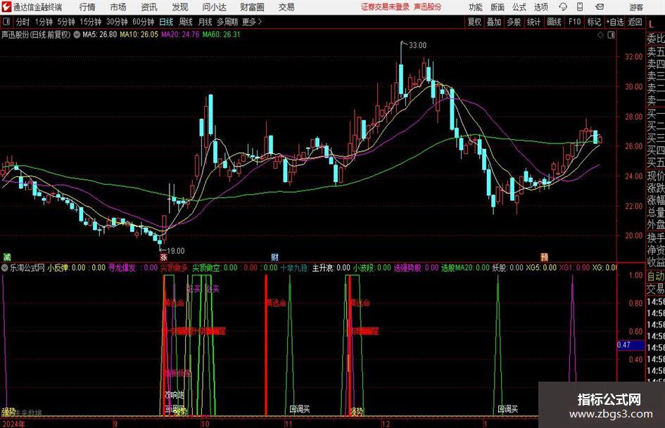
Task: Click the 财 marker under the chart
Action: click(x=275, y=257)
